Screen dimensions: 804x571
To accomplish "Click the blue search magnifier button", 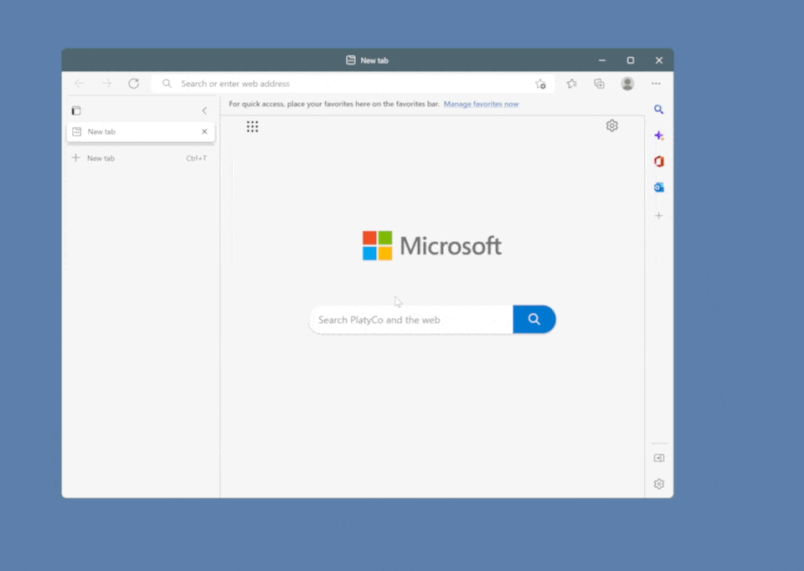I will (534, 319).
